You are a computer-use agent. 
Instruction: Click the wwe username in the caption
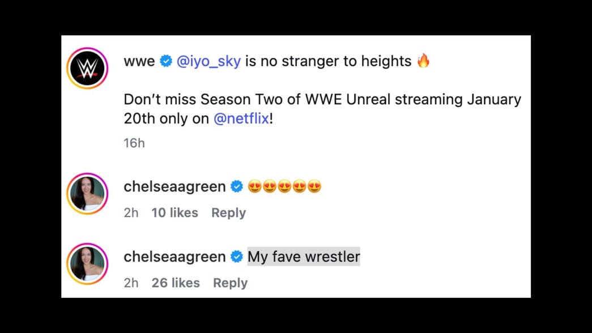[138, 61]
